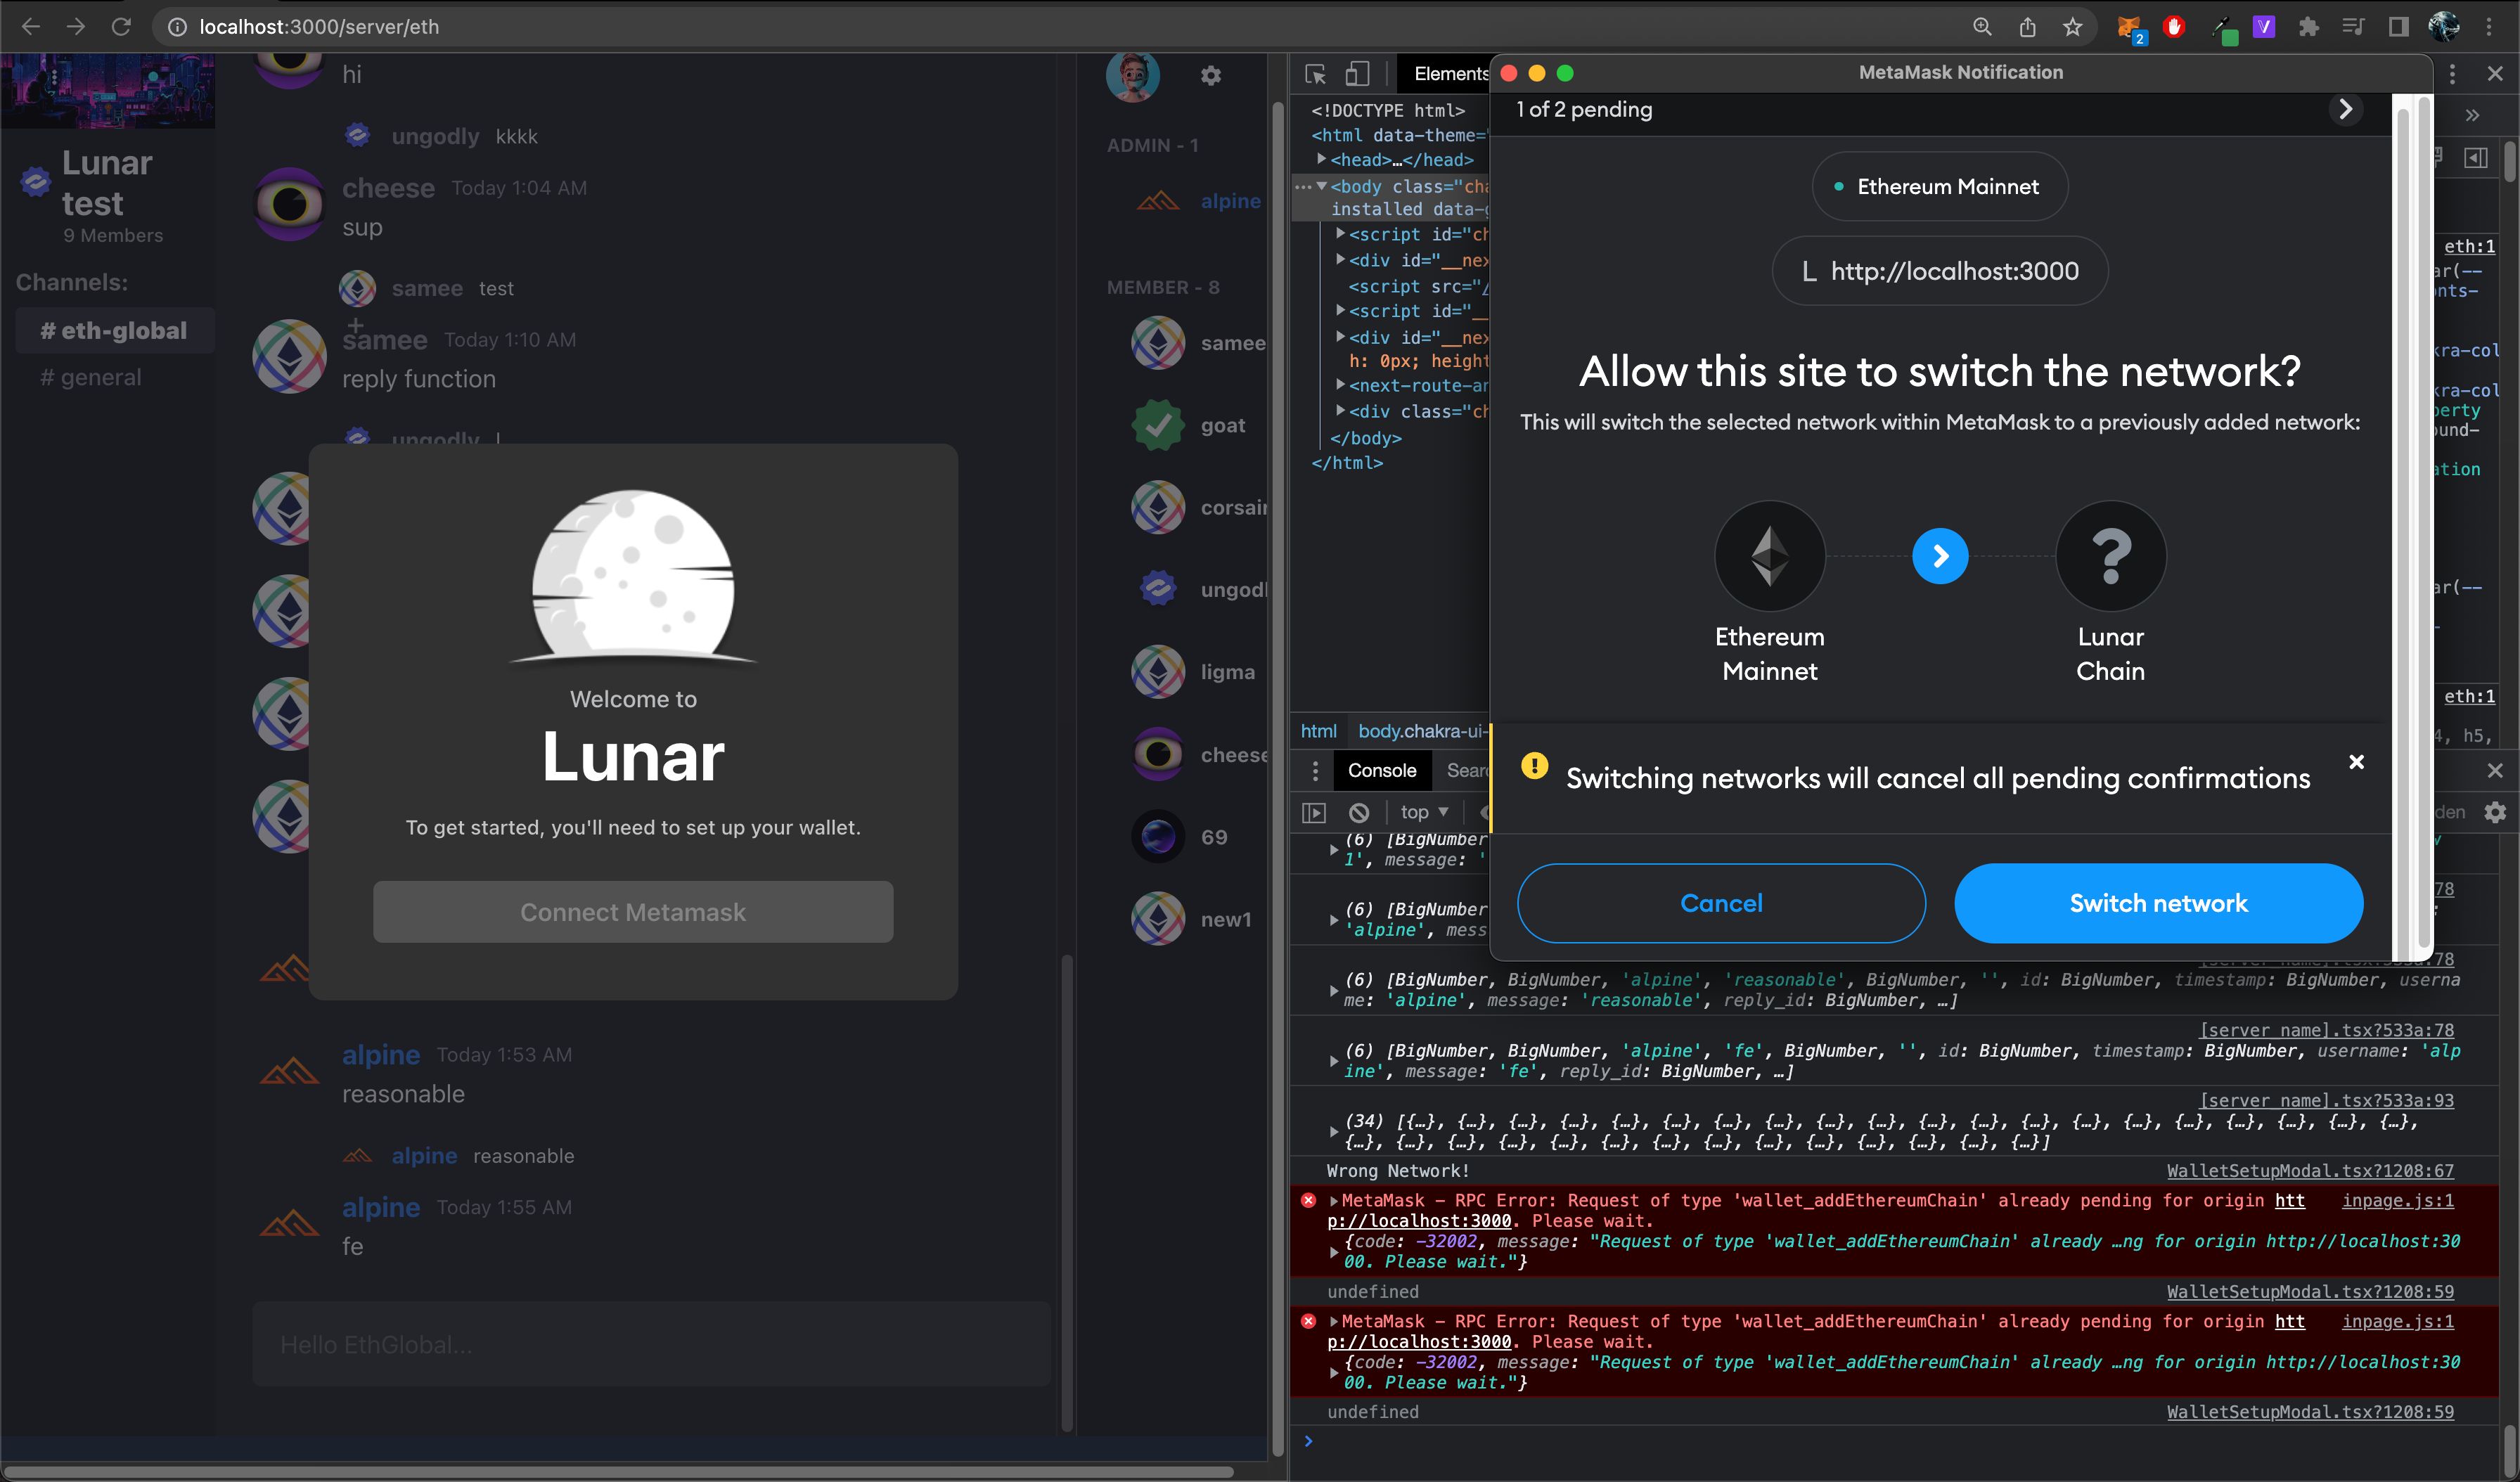Image resolution: width=2520 pixels, height=1482 pixels.
Task: Cancel the network switch request
Action: (1721, 903)
